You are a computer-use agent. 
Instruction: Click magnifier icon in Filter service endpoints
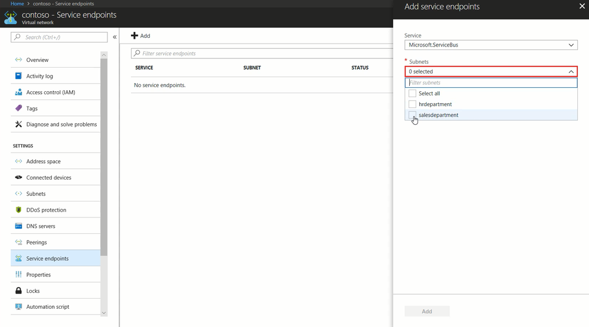[137, 53]
